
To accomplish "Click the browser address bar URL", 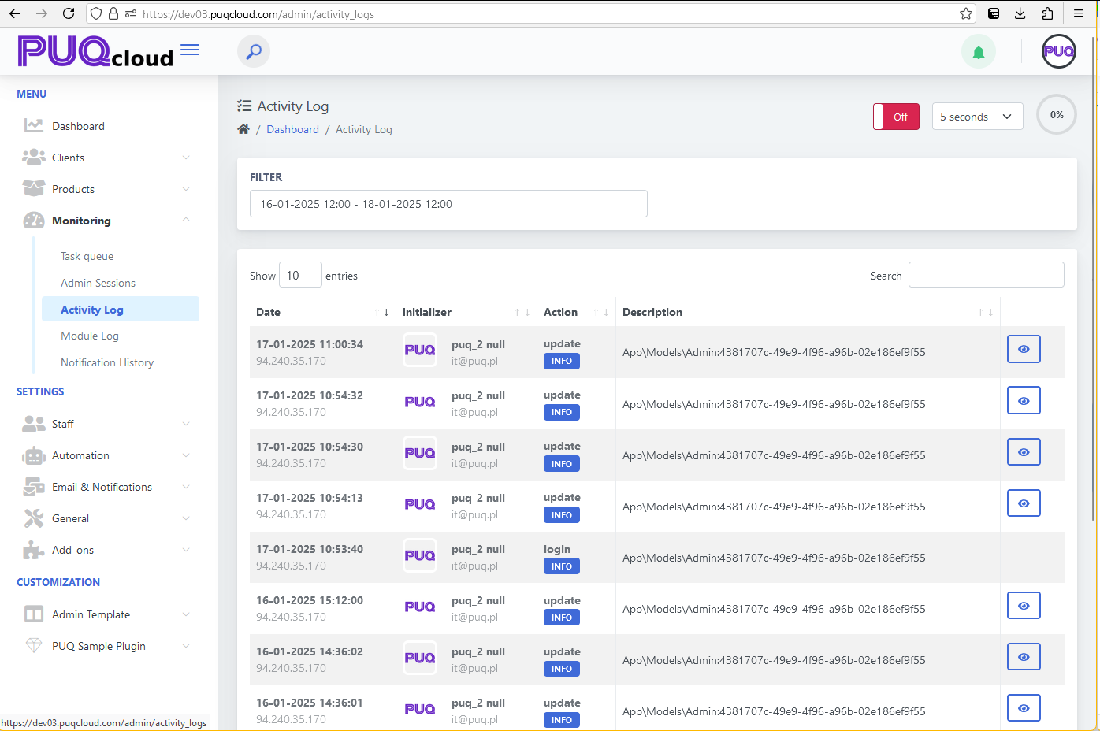I will click(258, 14).
